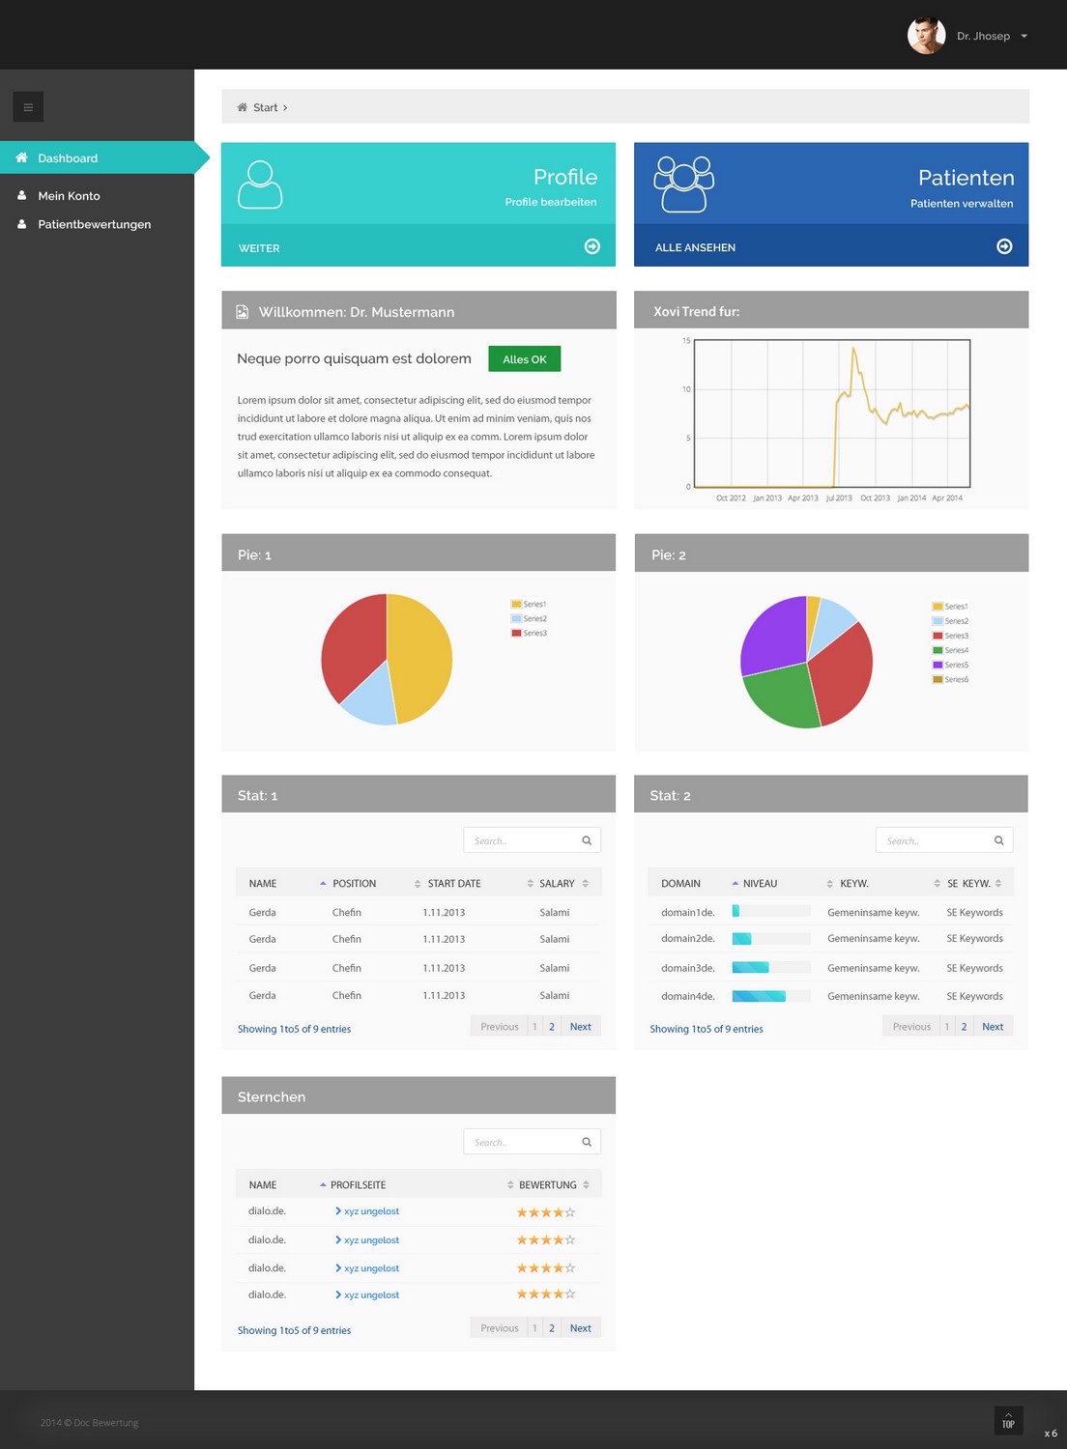Viewport: 1067px width, 1449px height.
Task: Expand the first xyz ungelost chevron
Action: (339, 1210)
